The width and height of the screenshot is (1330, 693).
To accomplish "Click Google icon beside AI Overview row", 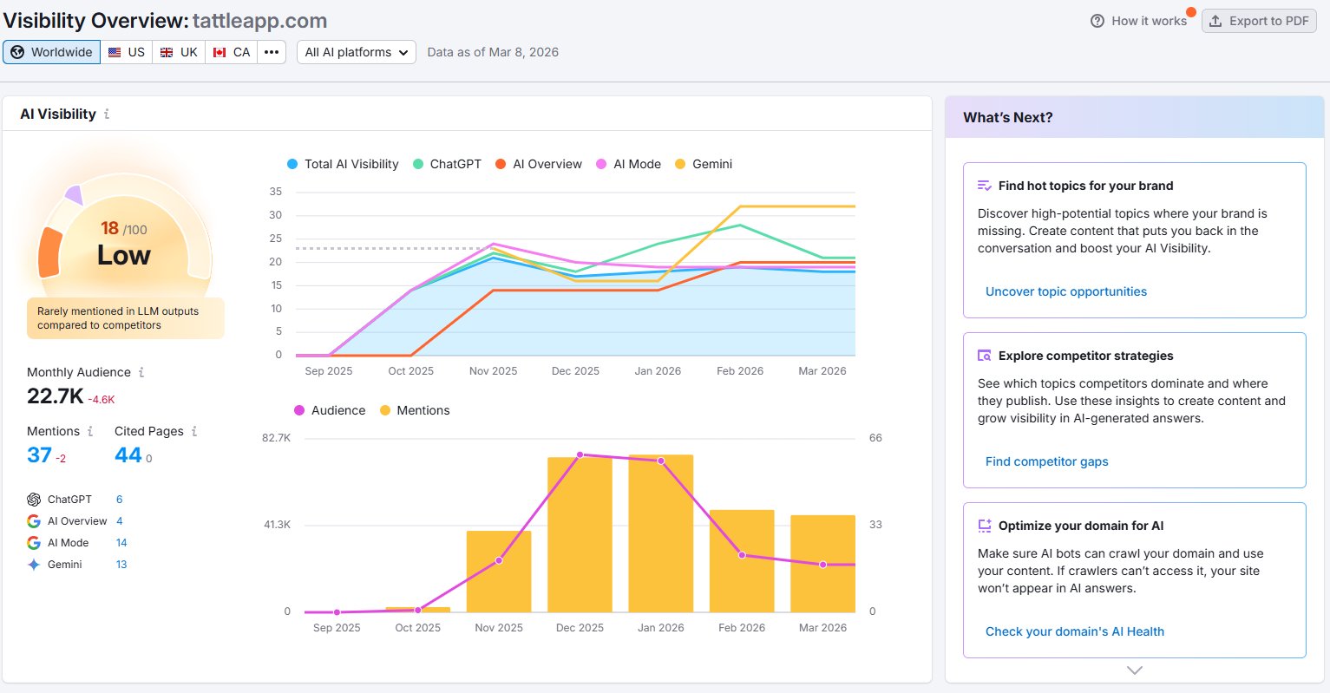I will click(x=34, y=521).
